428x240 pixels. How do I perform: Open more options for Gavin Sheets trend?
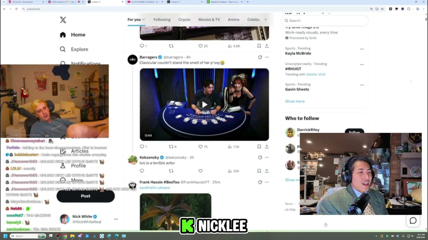click(x=362, y=85)
